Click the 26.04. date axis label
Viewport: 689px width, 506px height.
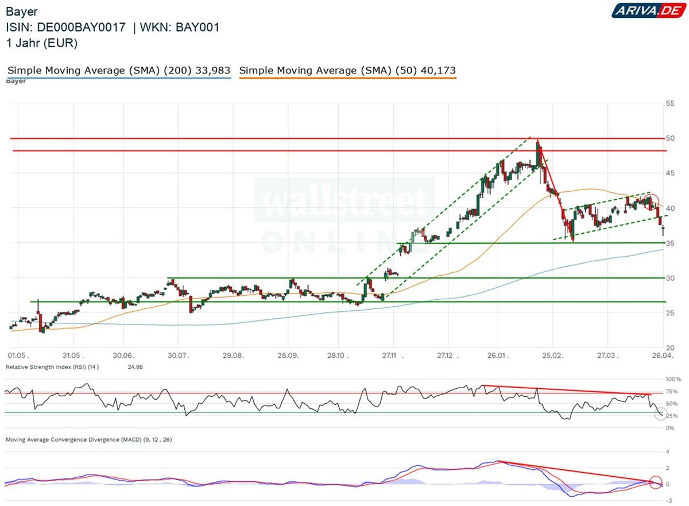coord(663,356)
